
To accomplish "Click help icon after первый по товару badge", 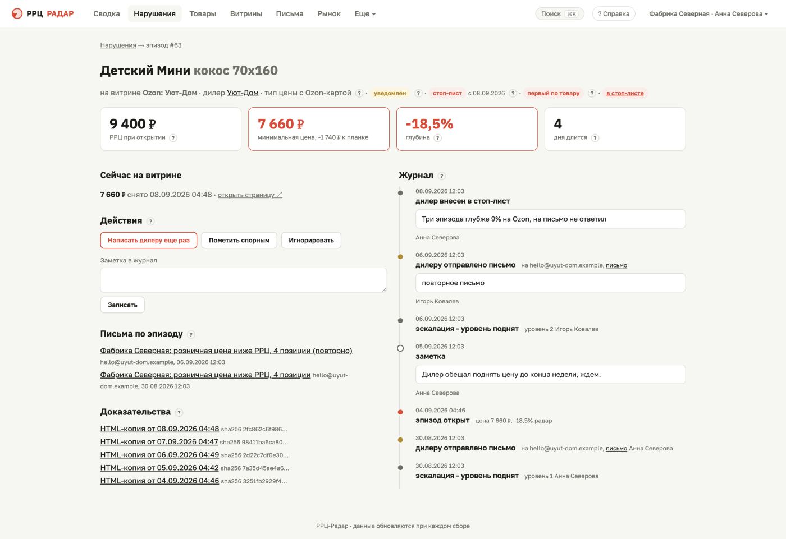I will (592, 93).
